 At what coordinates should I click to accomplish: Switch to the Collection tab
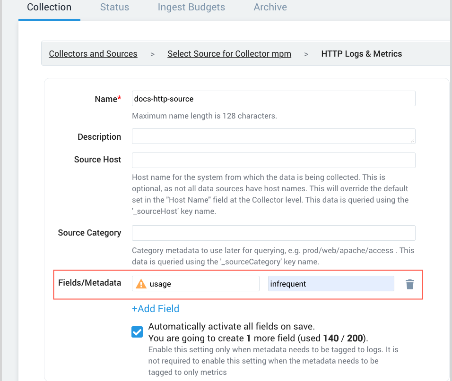tap(49, 8)
